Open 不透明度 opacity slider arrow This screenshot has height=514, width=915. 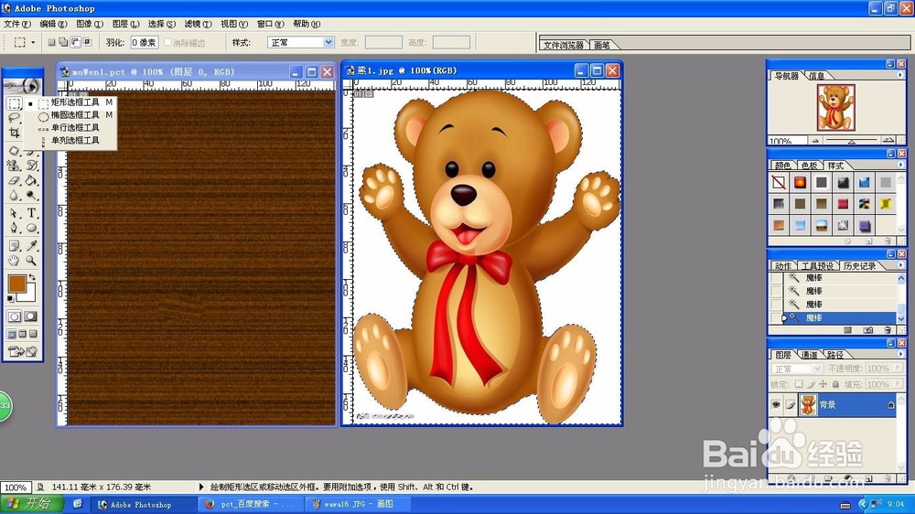click(x=898, y=369)
